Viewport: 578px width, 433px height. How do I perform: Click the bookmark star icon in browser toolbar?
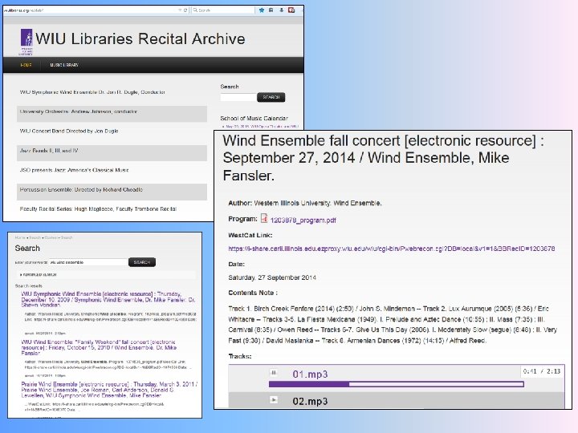(x=262, y=10)
